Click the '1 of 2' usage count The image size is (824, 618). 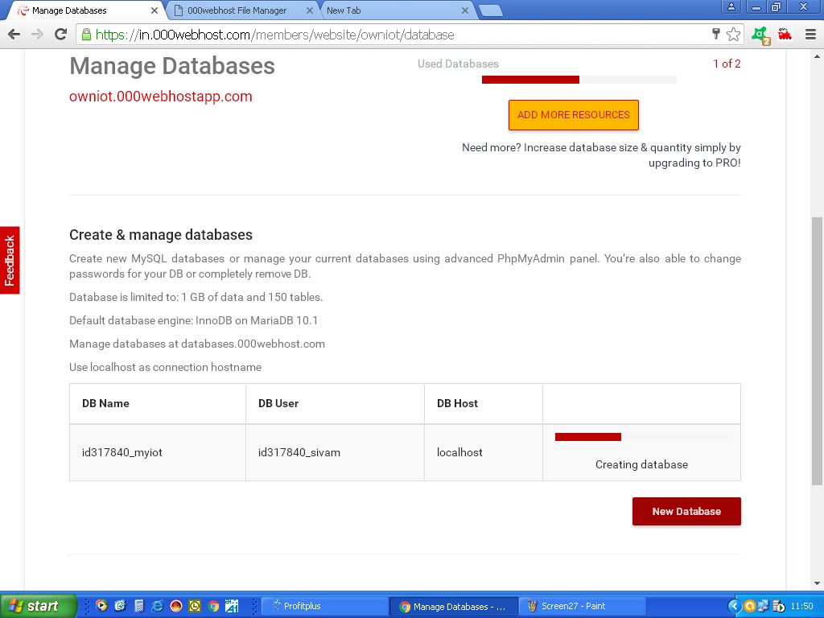click(x=727, y=64)
